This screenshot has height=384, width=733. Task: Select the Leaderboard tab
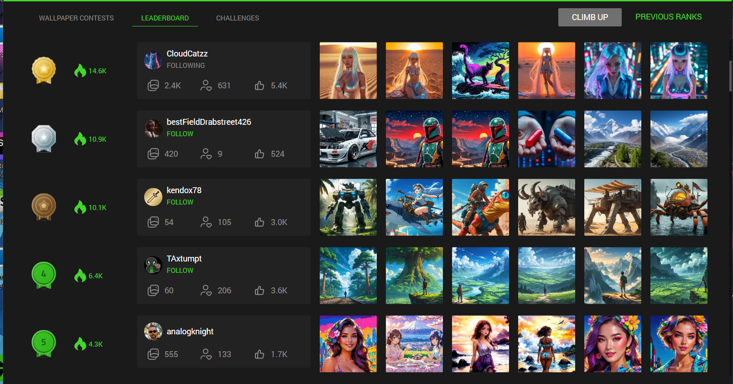point(165,18)
